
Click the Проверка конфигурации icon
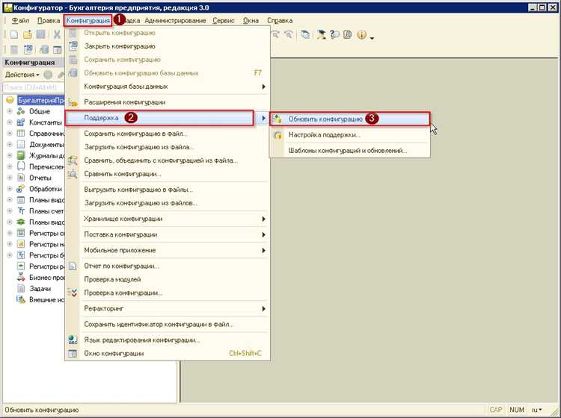point(73,293)
